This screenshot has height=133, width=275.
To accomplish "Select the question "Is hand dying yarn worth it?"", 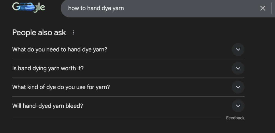I will pyautogui.click(x=48, y=68).
